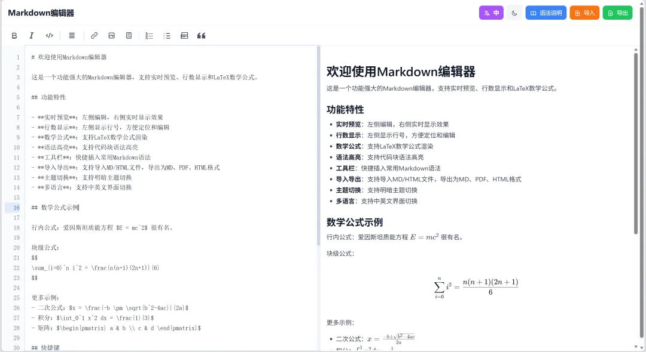The height and width of the screenshot is (352, 646).
Task: Click the preview heading 数学公式示例
Action: pyautogui.click(x=355, y=222)
